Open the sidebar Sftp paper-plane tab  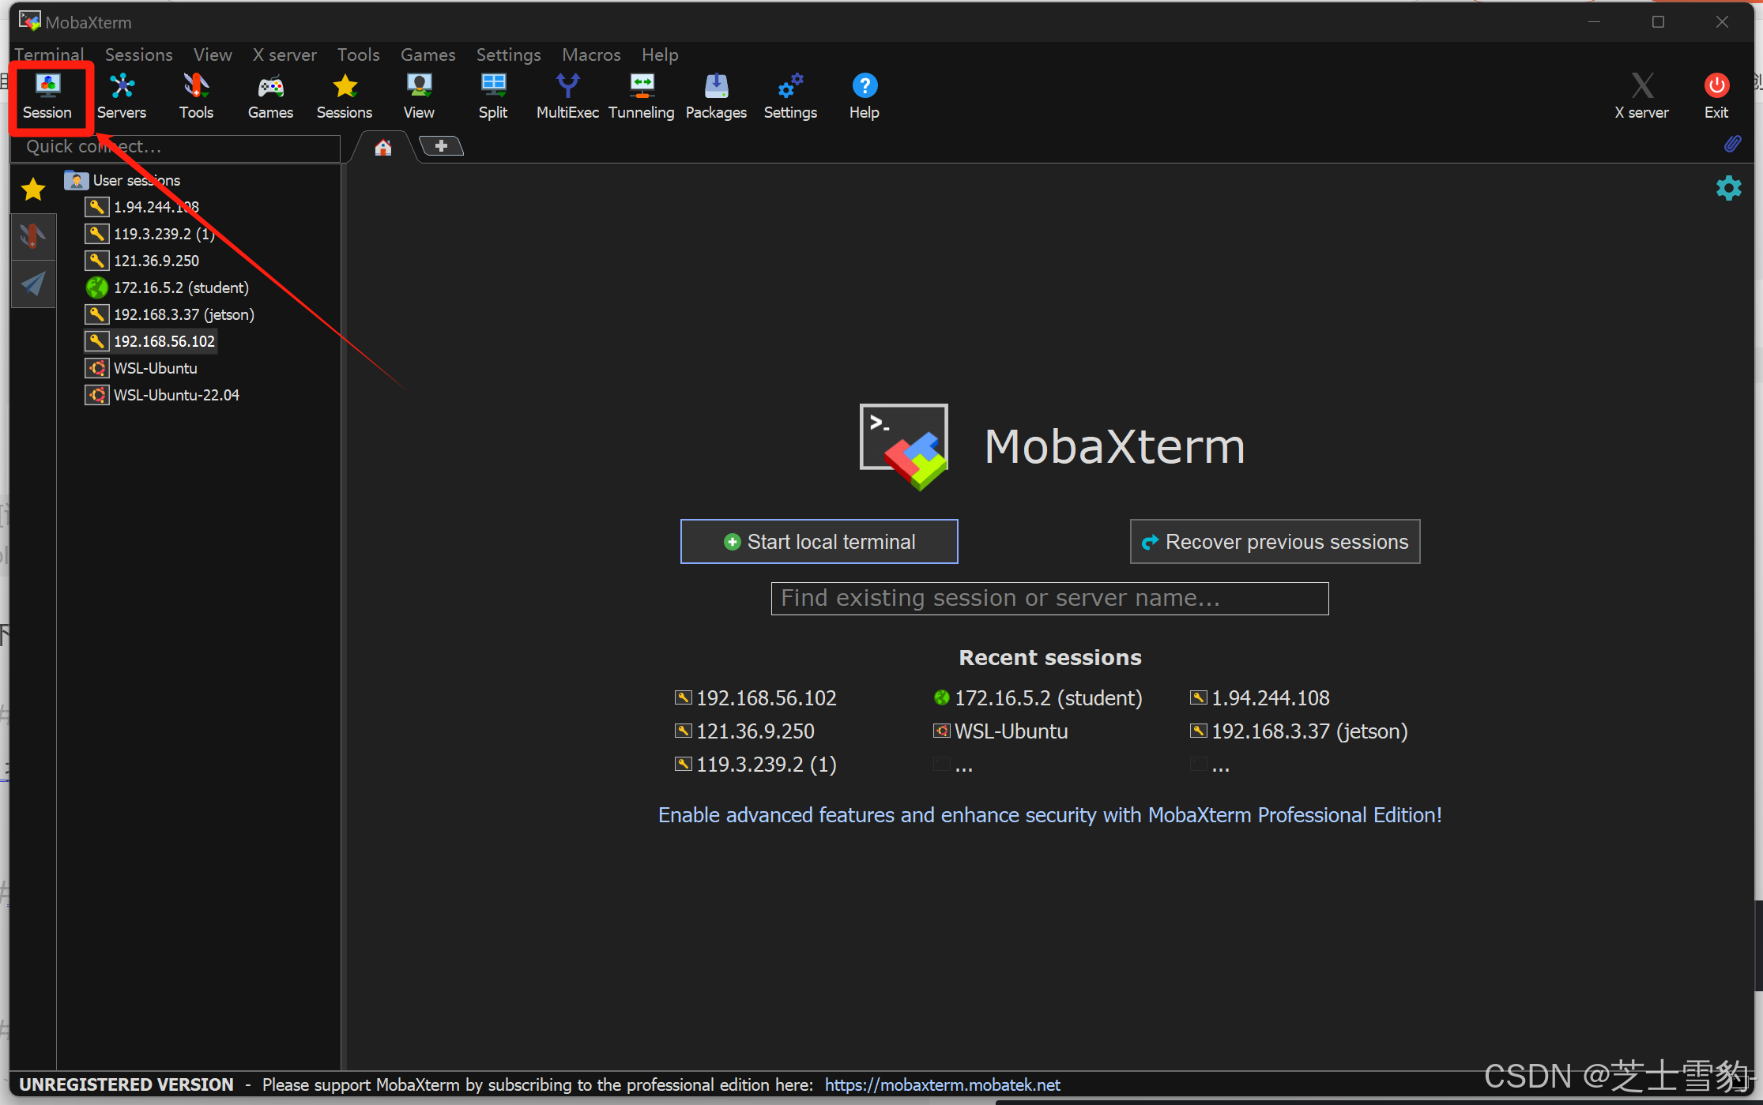click(33, 284)
